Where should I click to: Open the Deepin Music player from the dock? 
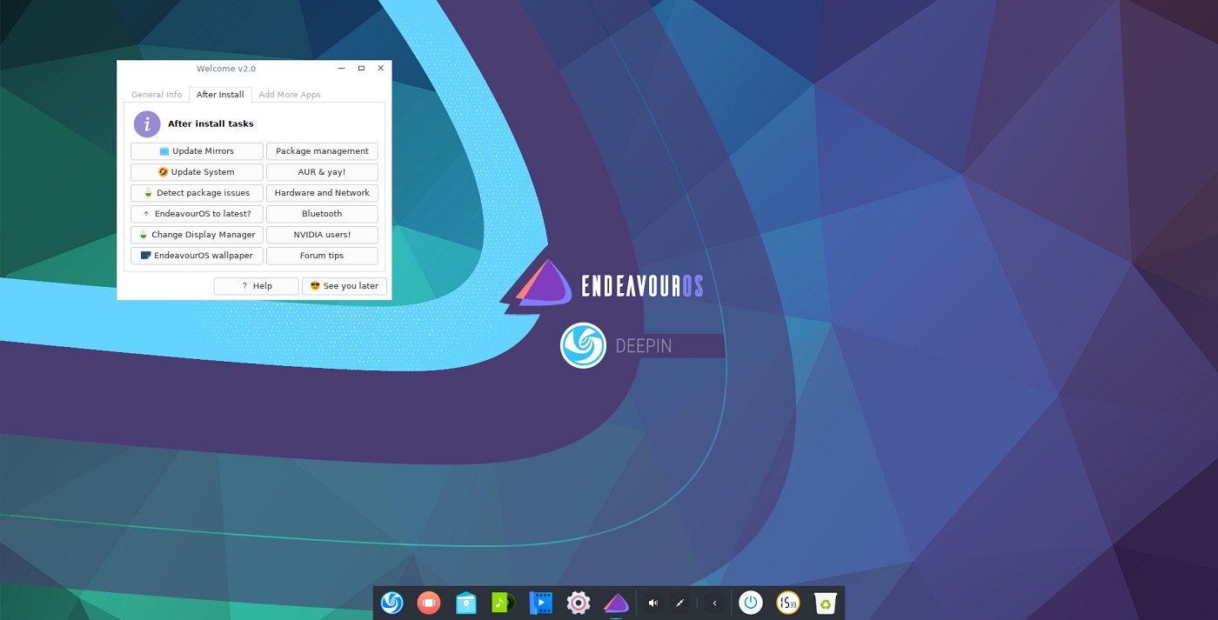click(503, 602)
